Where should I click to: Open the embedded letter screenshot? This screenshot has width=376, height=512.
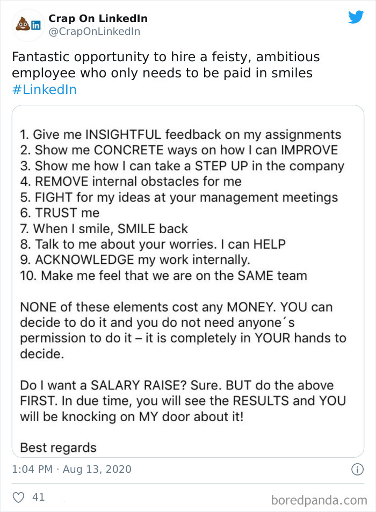pos(188,282)
